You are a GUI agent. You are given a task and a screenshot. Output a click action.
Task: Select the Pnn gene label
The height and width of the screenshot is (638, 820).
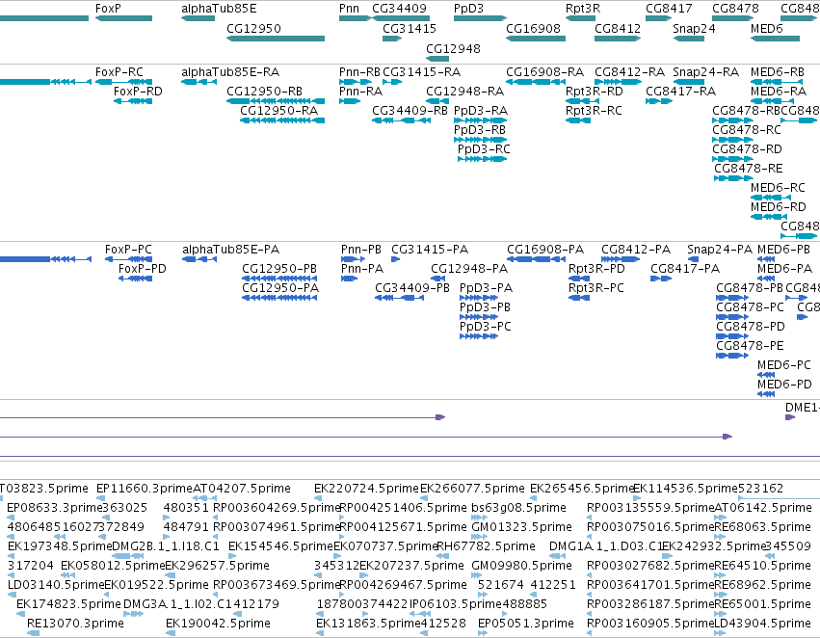(349, 9)
